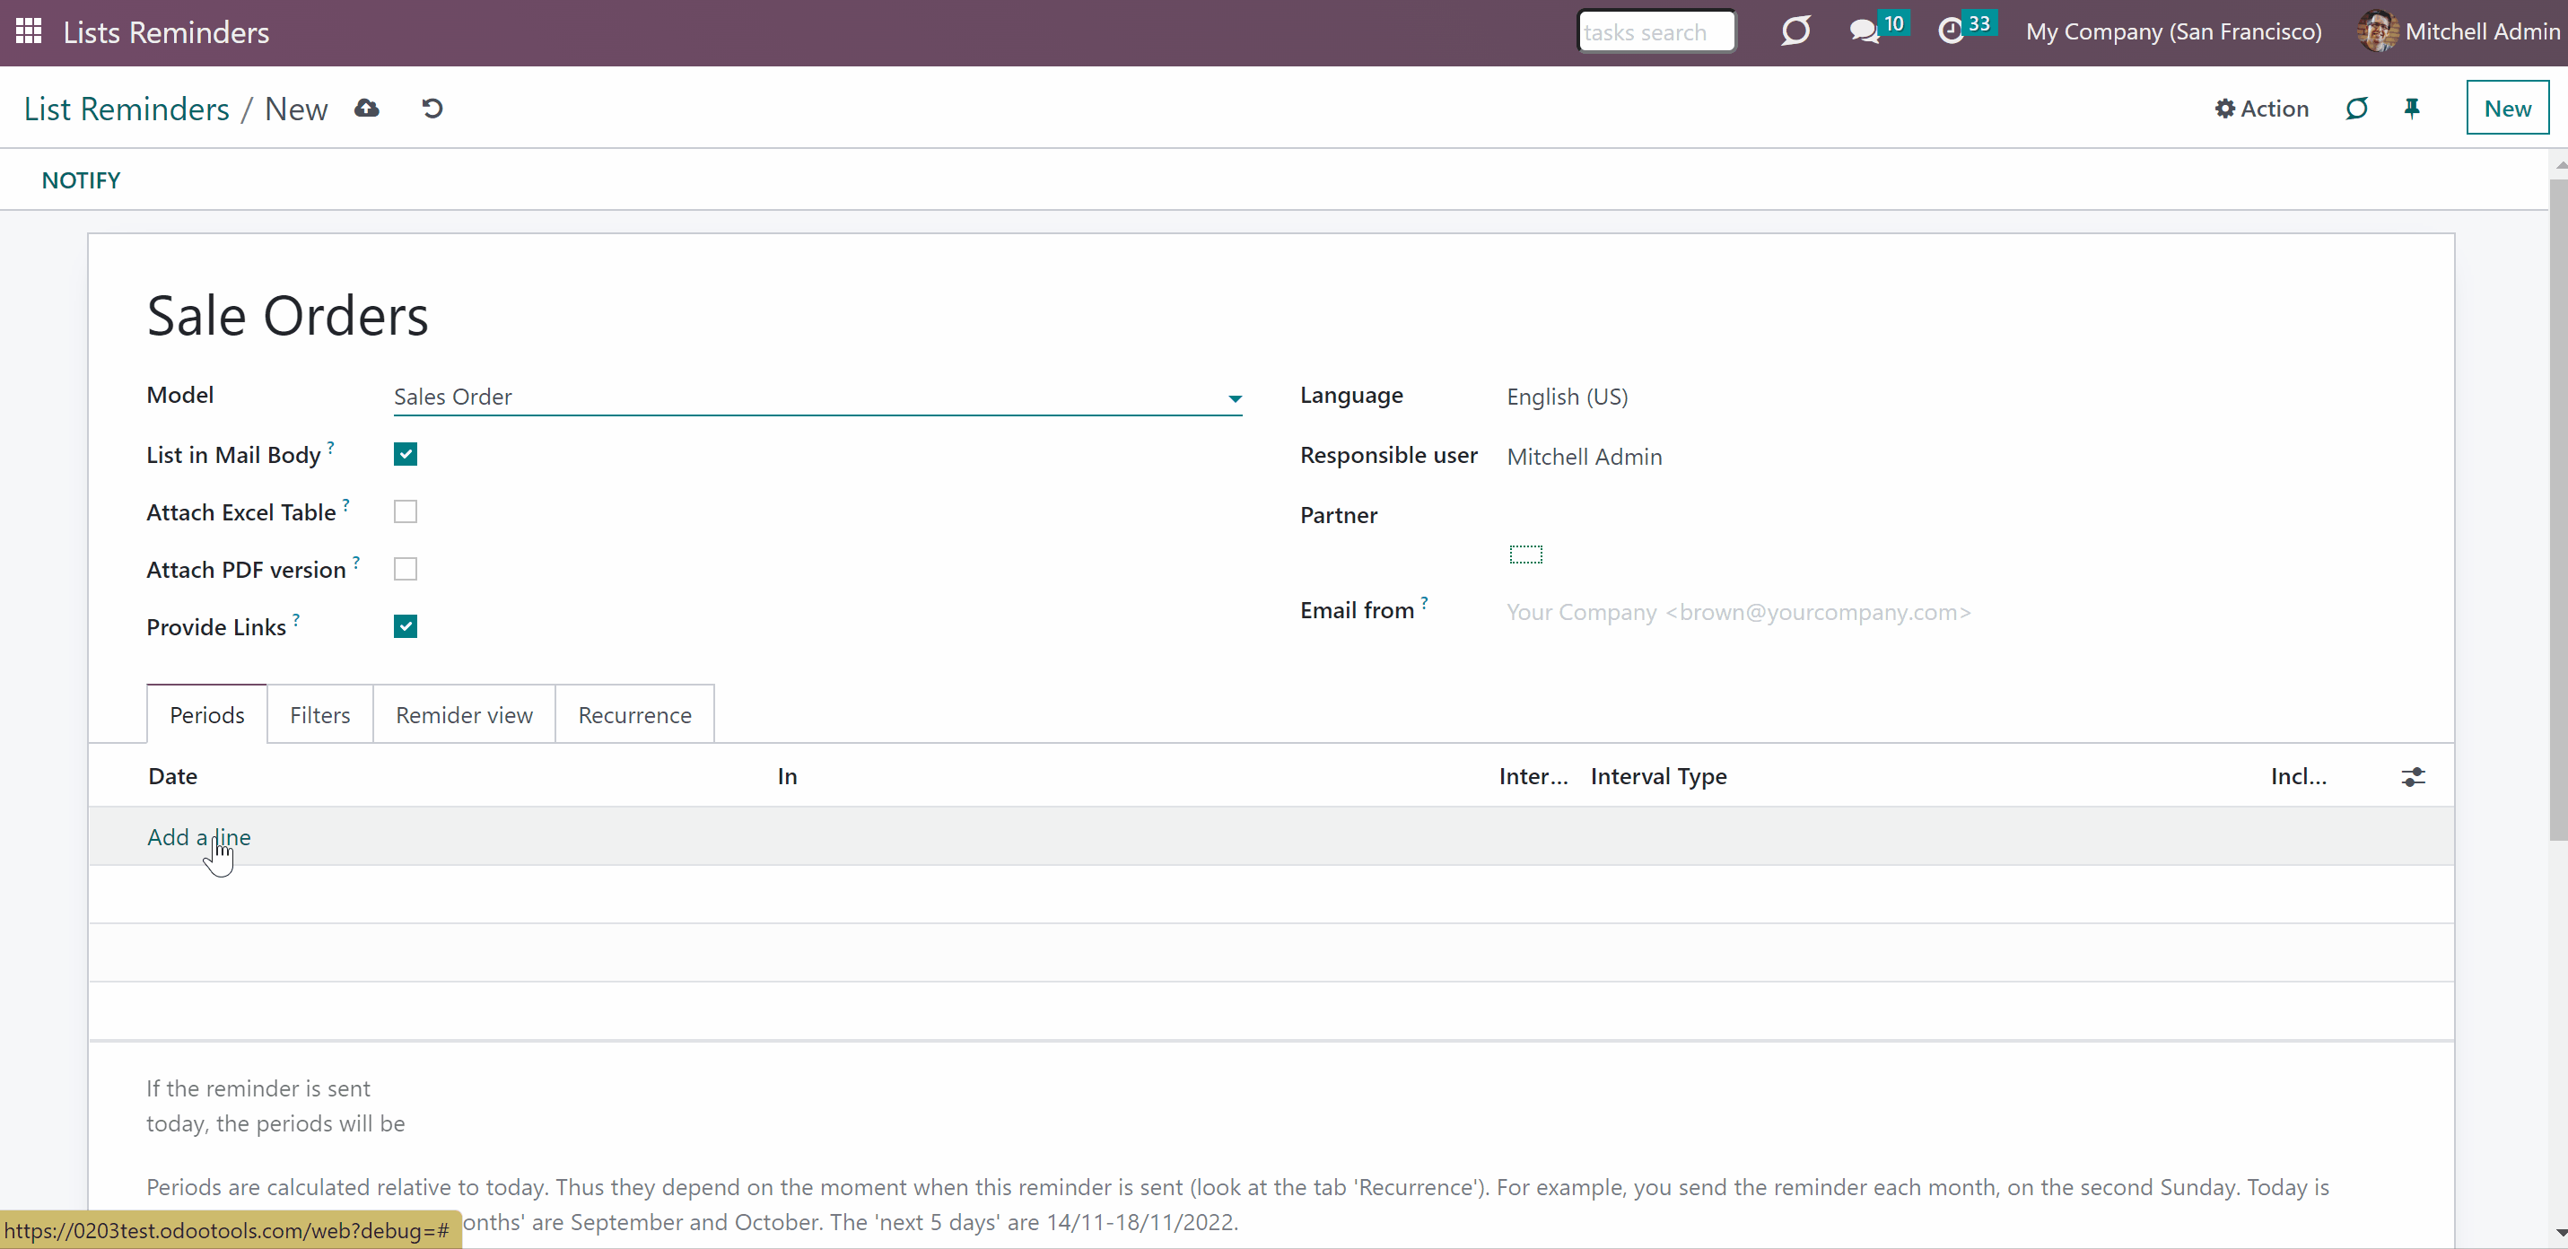
Task: Show help tooltip for Attach Excel Table
Action: (346, 504)
